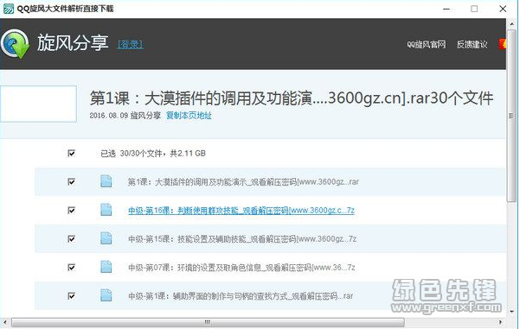The width and height of the screenshot is (520, 329).
Task: Click the horizontal scrollbar right arrow
Action: click(500, 322)
